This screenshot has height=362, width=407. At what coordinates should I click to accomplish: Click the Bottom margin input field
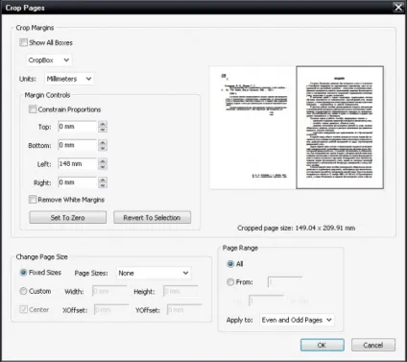pyautogui.click(x=77, y=145)
